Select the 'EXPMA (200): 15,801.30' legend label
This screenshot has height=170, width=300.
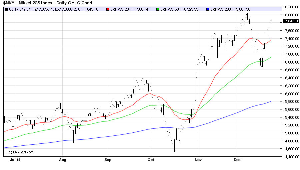coord(230,9)
